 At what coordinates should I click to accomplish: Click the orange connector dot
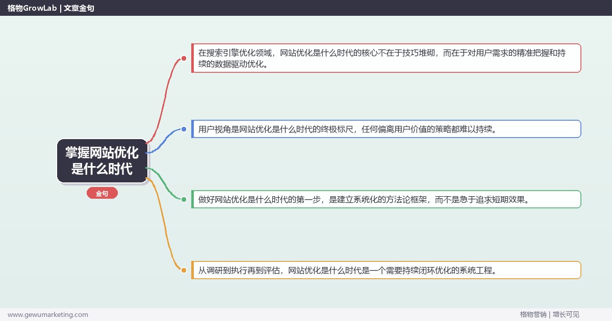(184, 270)
